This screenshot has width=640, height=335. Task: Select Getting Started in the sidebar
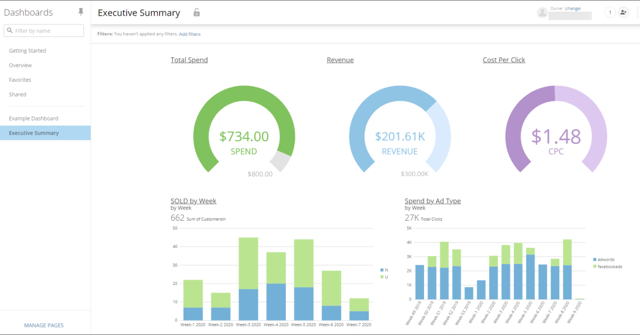pyautogui.click(x=27, y=50)
